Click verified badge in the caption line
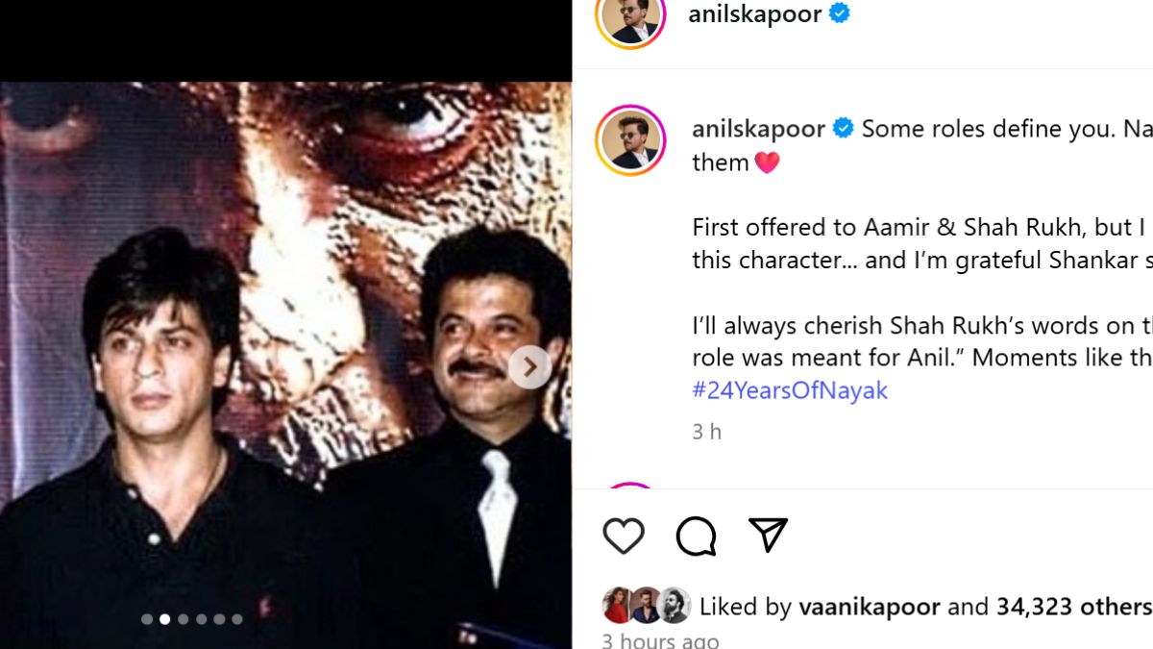 (x=843, y=129)
